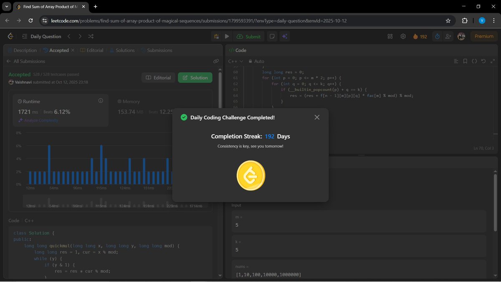The height and width of the screenshot is (282, 501).
Task: Switch to the Editorial tab
Action: [91, 50]
